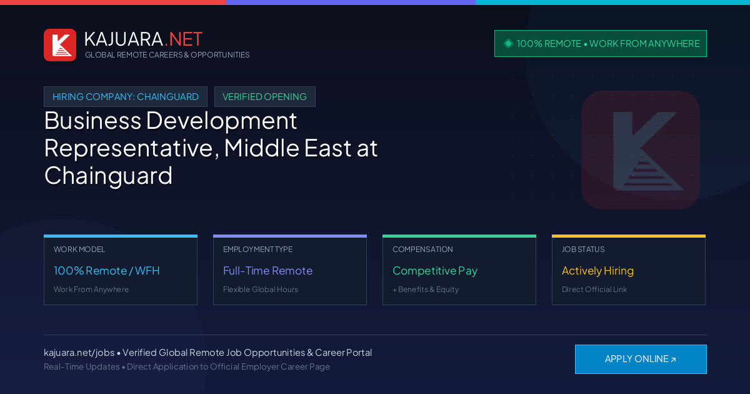Click the green diamond icon in remote badge
750x394 pixels.
pyautogui.click(x=508, y=43)
